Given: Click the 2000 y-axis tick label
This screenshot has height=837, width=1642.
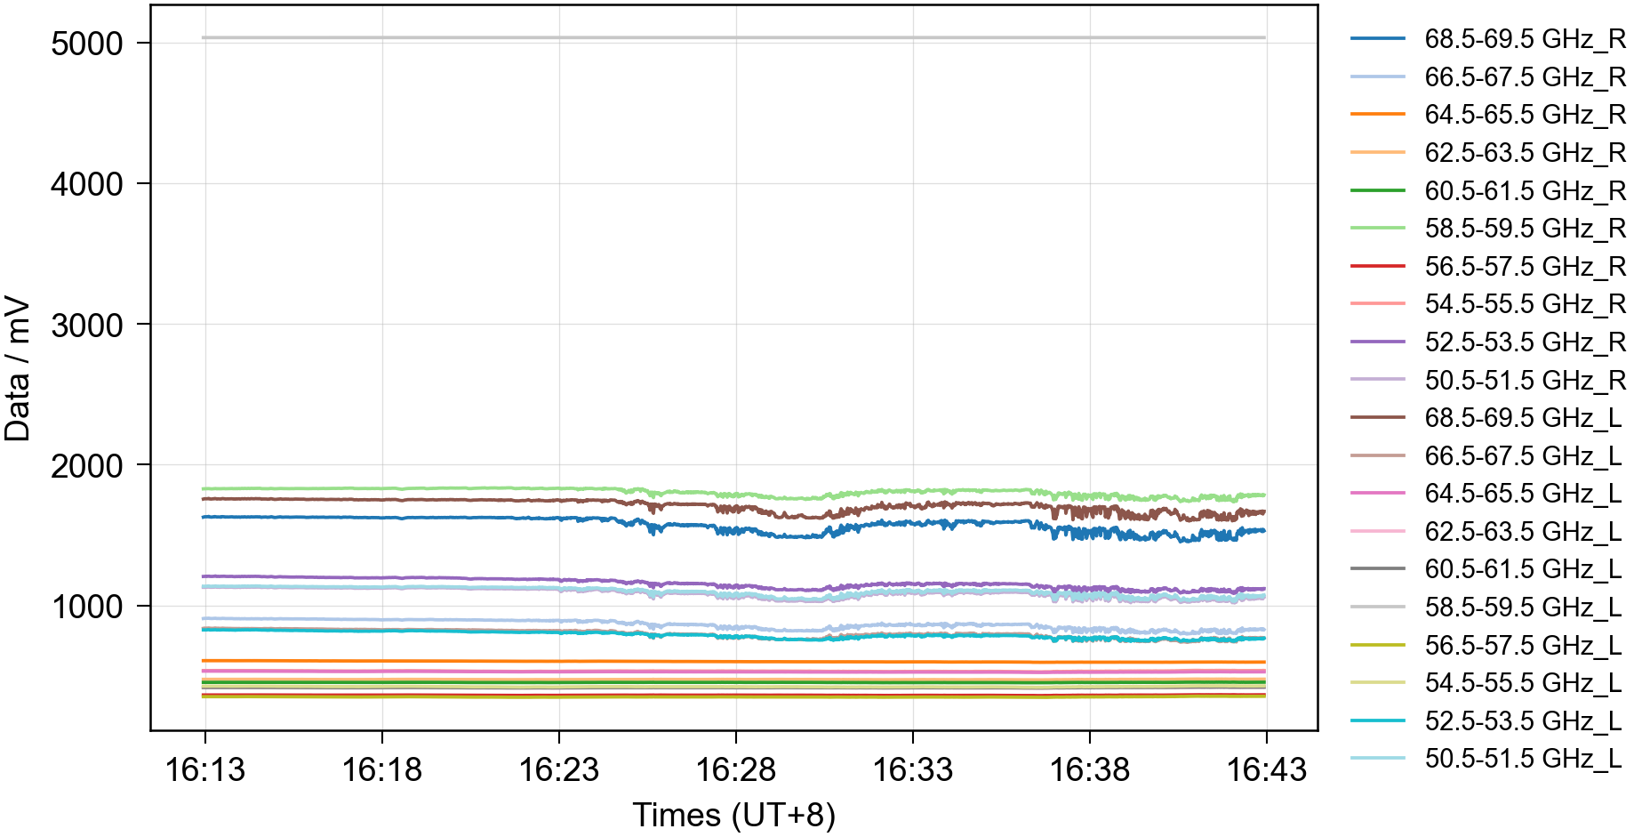Looking at the screenshot, I should click(x=86, y=465).
